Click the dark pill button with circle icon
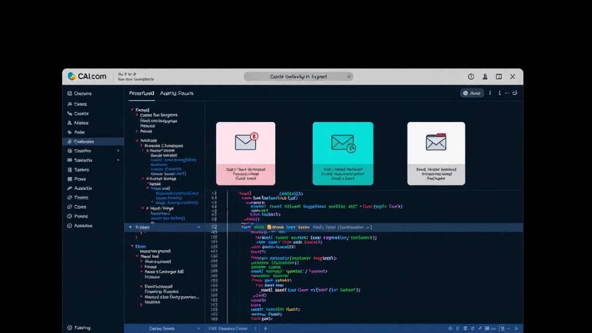The width and height of the screenshot is (592, 333). coord(472,93)
